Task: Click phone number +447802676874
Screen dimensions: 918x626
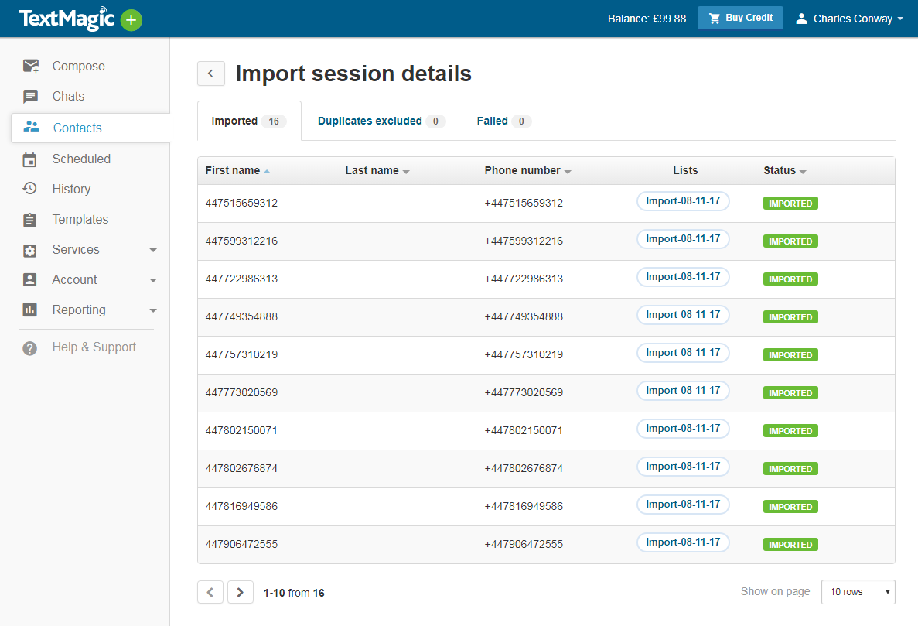Action: pyautogui.click(x=524, y=468)
